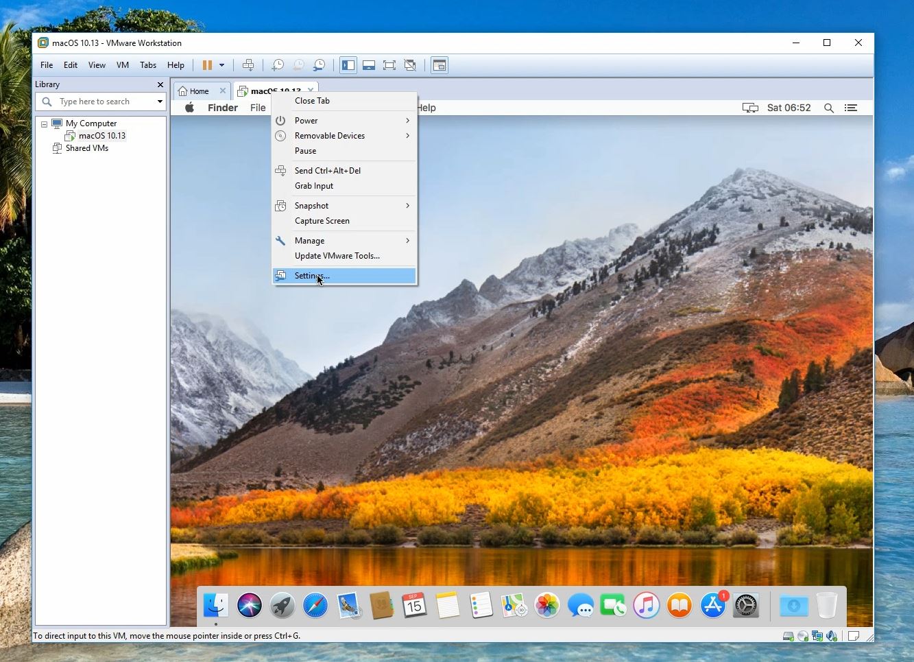Click the macOS display mirroring menu bar icon

pyautogui.click(x=750, y=108)
